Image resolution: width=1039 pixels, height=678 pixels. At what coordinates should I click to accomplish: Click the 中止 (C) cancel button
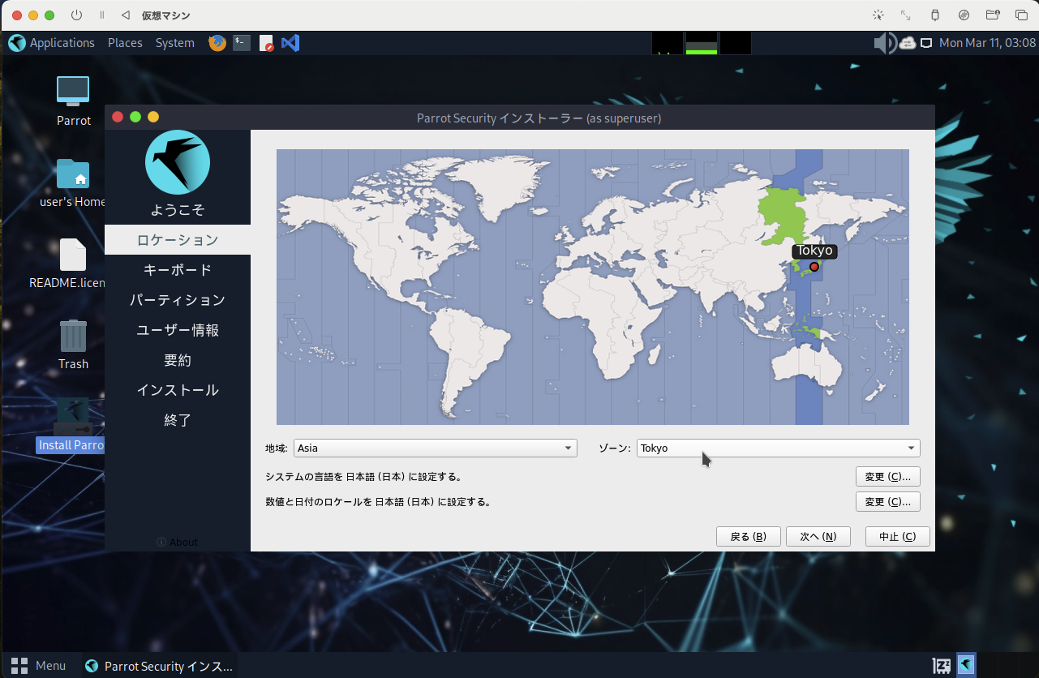click(x=897, y=537)
